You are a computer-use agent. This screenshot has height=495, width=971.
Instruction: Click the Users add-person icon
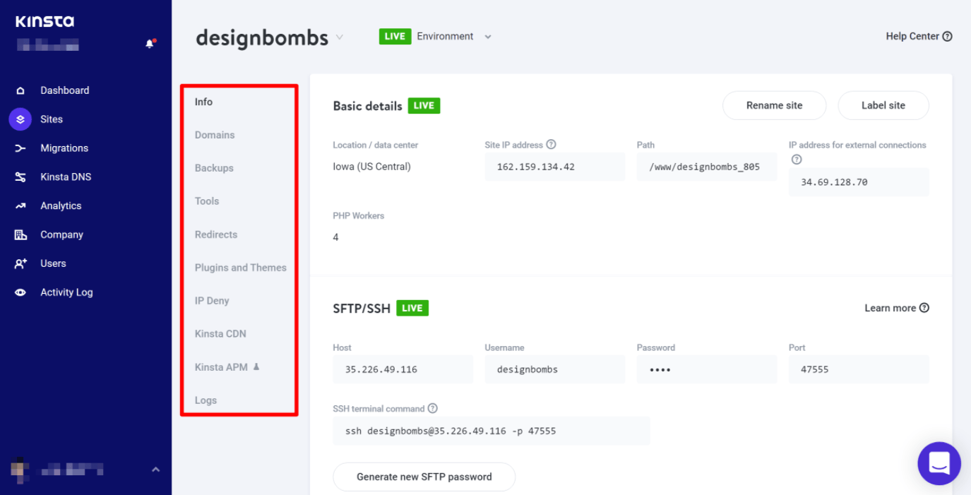pos(20,264)
